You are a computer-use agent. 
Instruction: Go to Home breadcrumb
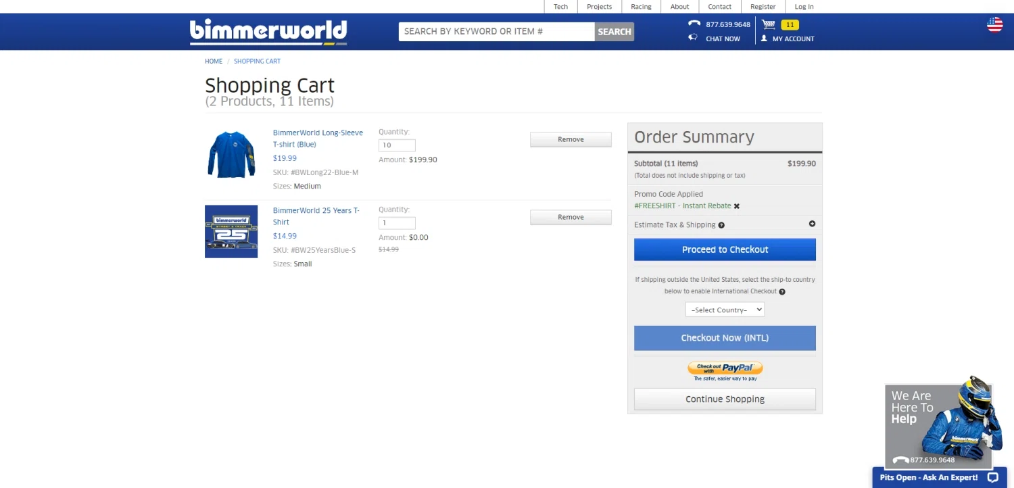click(214, 62)
